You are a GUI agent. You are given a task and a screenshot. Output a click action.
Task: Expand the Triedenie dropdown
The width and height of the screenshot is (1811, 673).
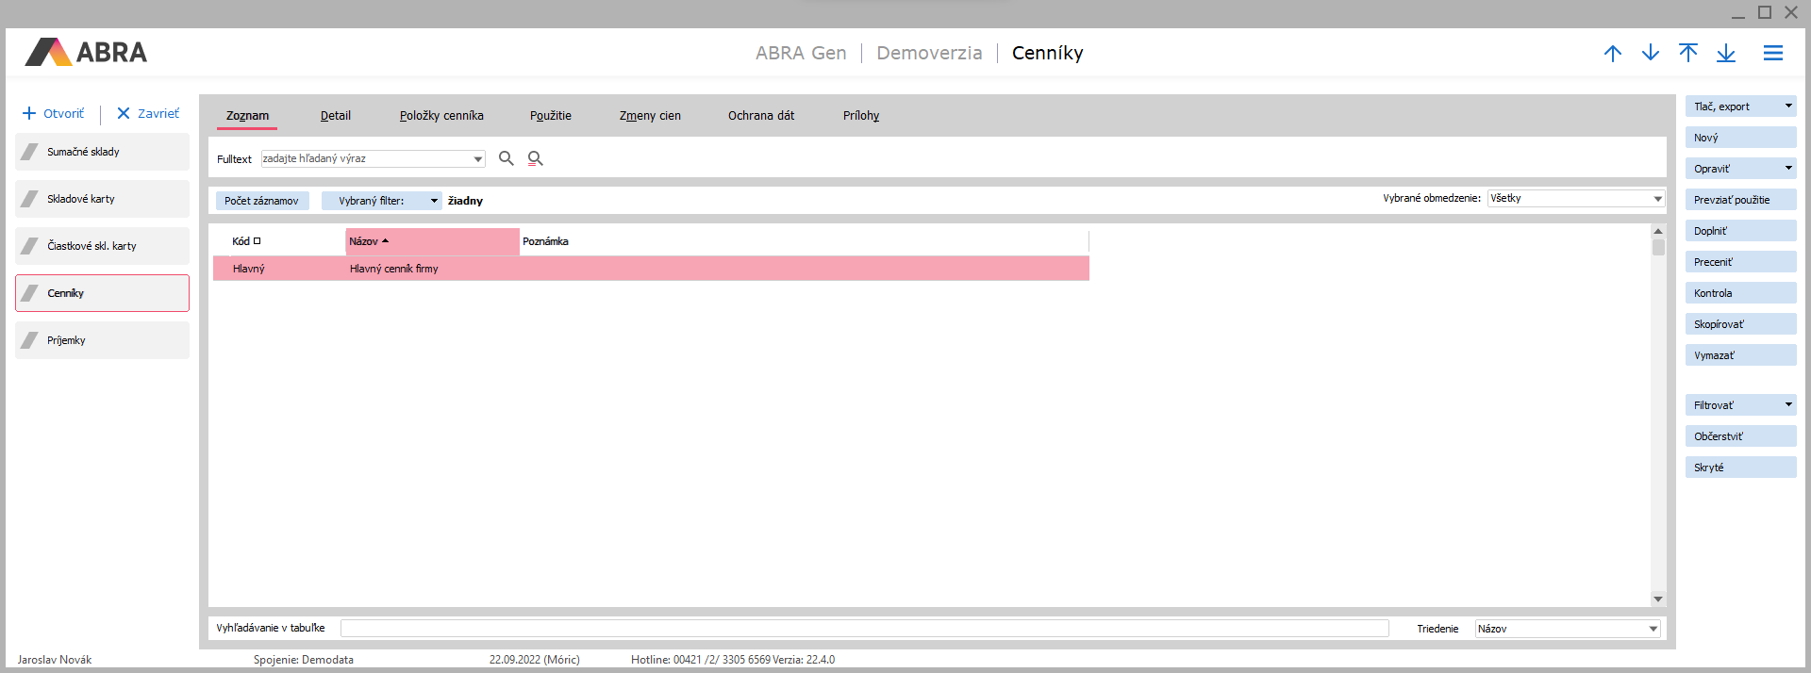click(x=1653, y=629)
